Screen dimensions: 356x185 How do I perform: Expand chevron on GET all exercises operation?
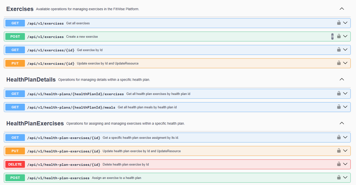pos(345,23)
